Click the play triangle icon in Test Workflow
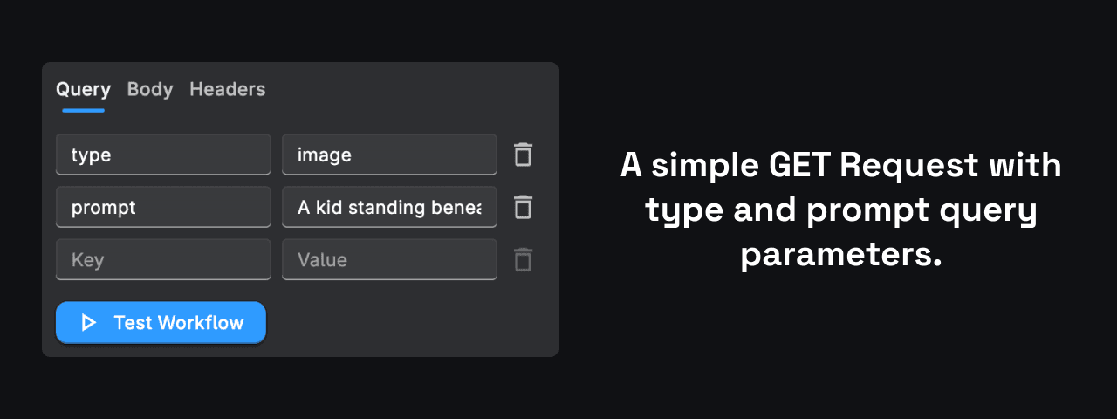This screenshot has height=419, width=1117. [88, 323]
